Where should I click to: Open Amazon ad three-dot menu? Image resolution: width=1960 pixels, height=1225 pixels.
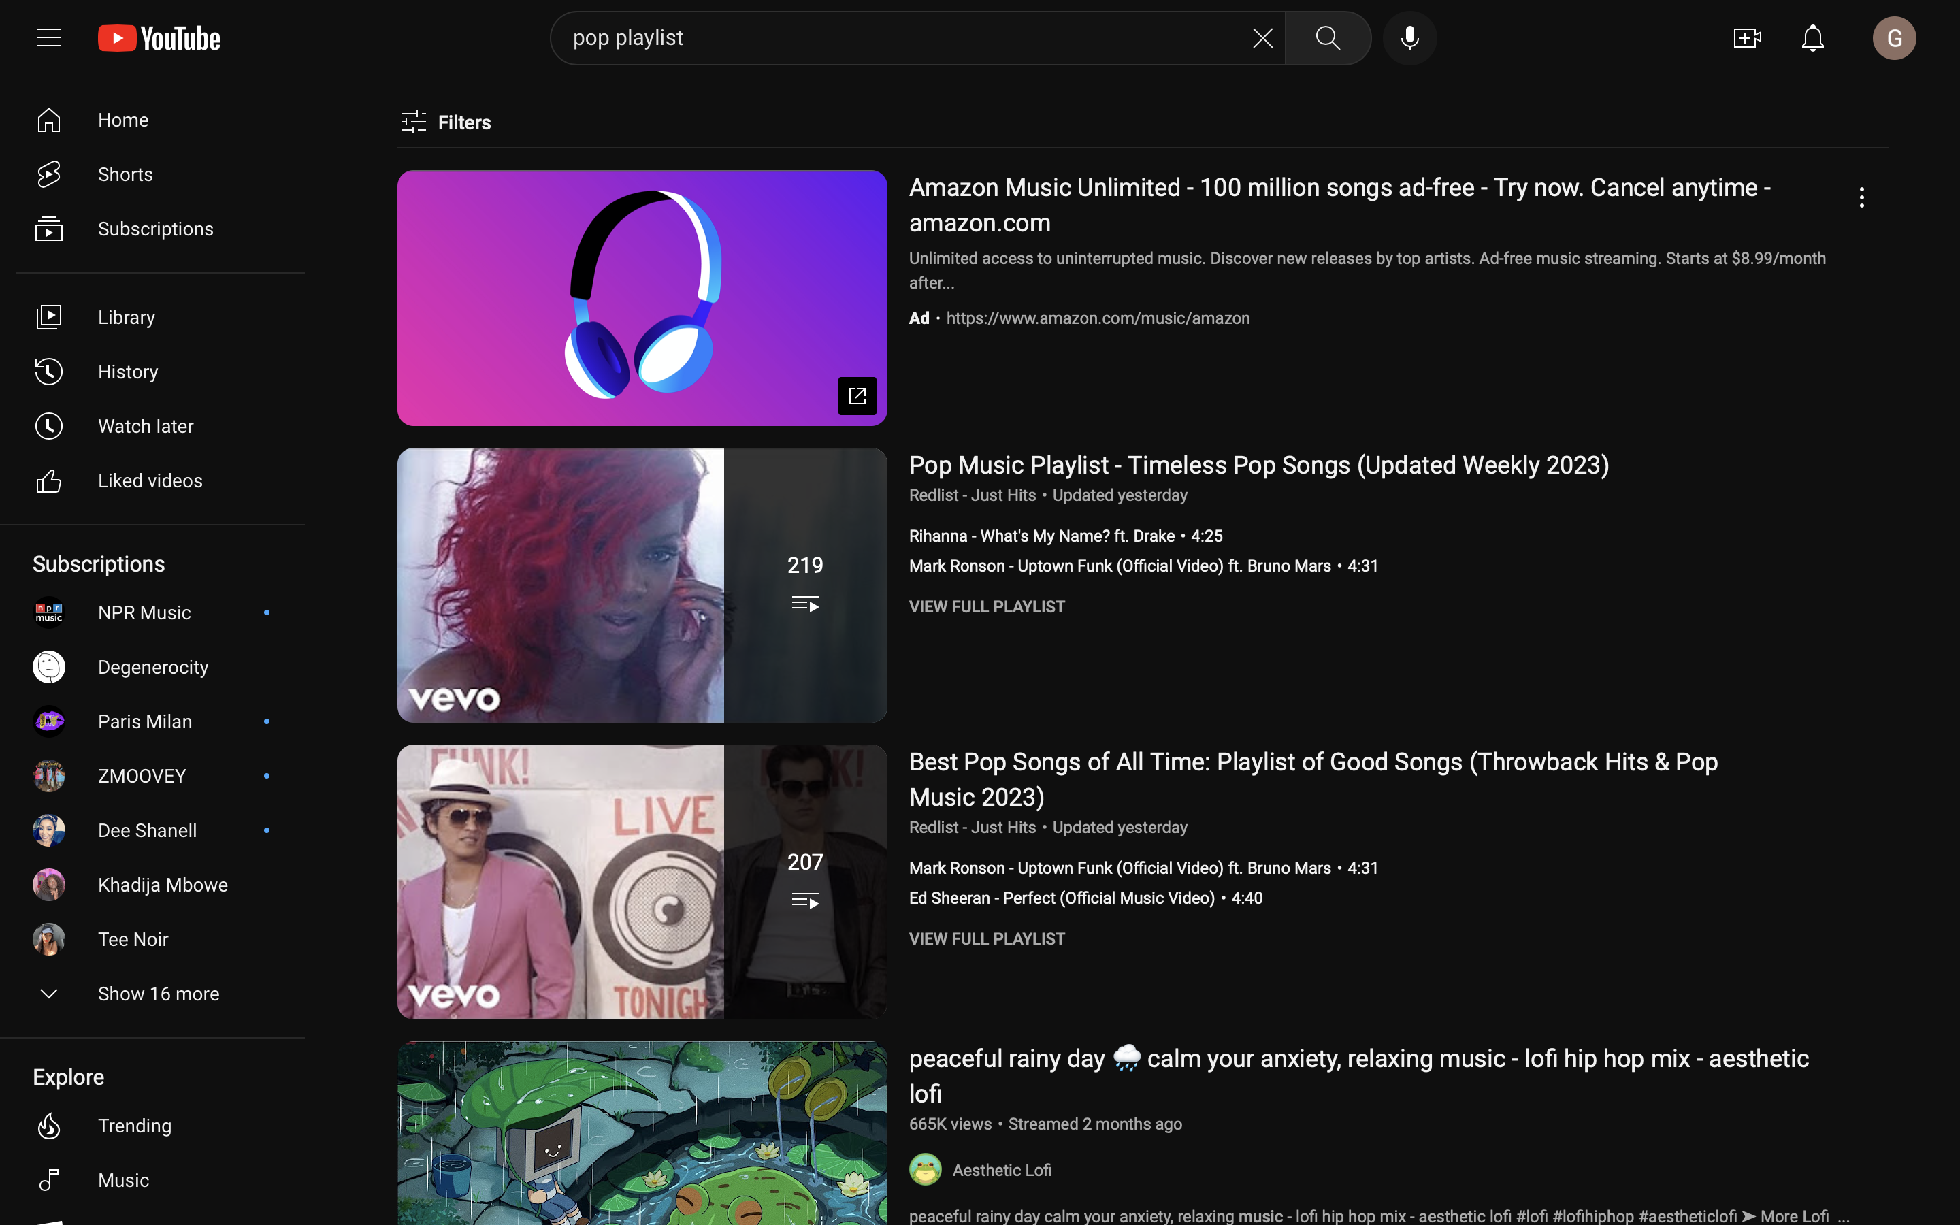(1861, 197)
